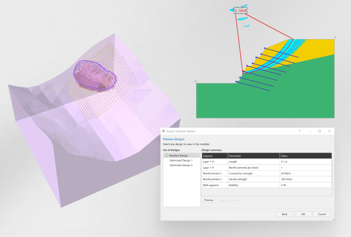Select Baseline Design in the list

178,156
